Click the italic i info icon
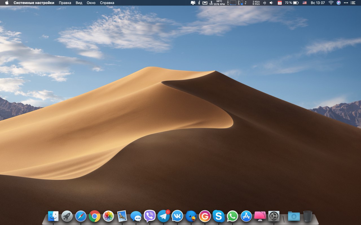This screenshot has height=225, width=361. pyautogui.click(x=199, y=3)
